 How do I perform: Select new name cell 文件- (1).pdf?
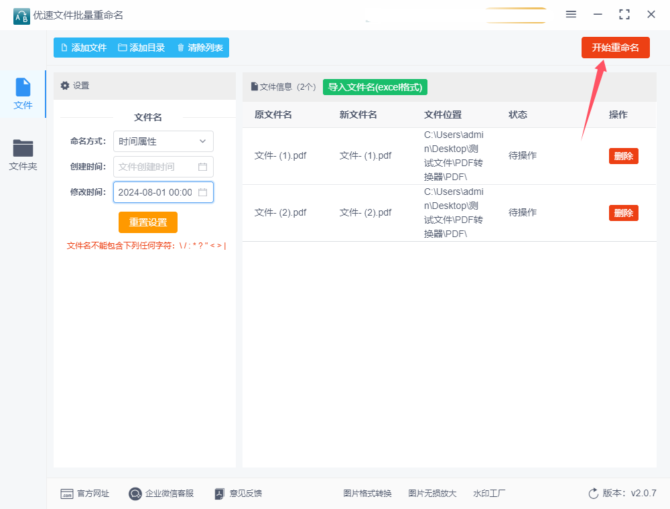(x=365, y=156)
